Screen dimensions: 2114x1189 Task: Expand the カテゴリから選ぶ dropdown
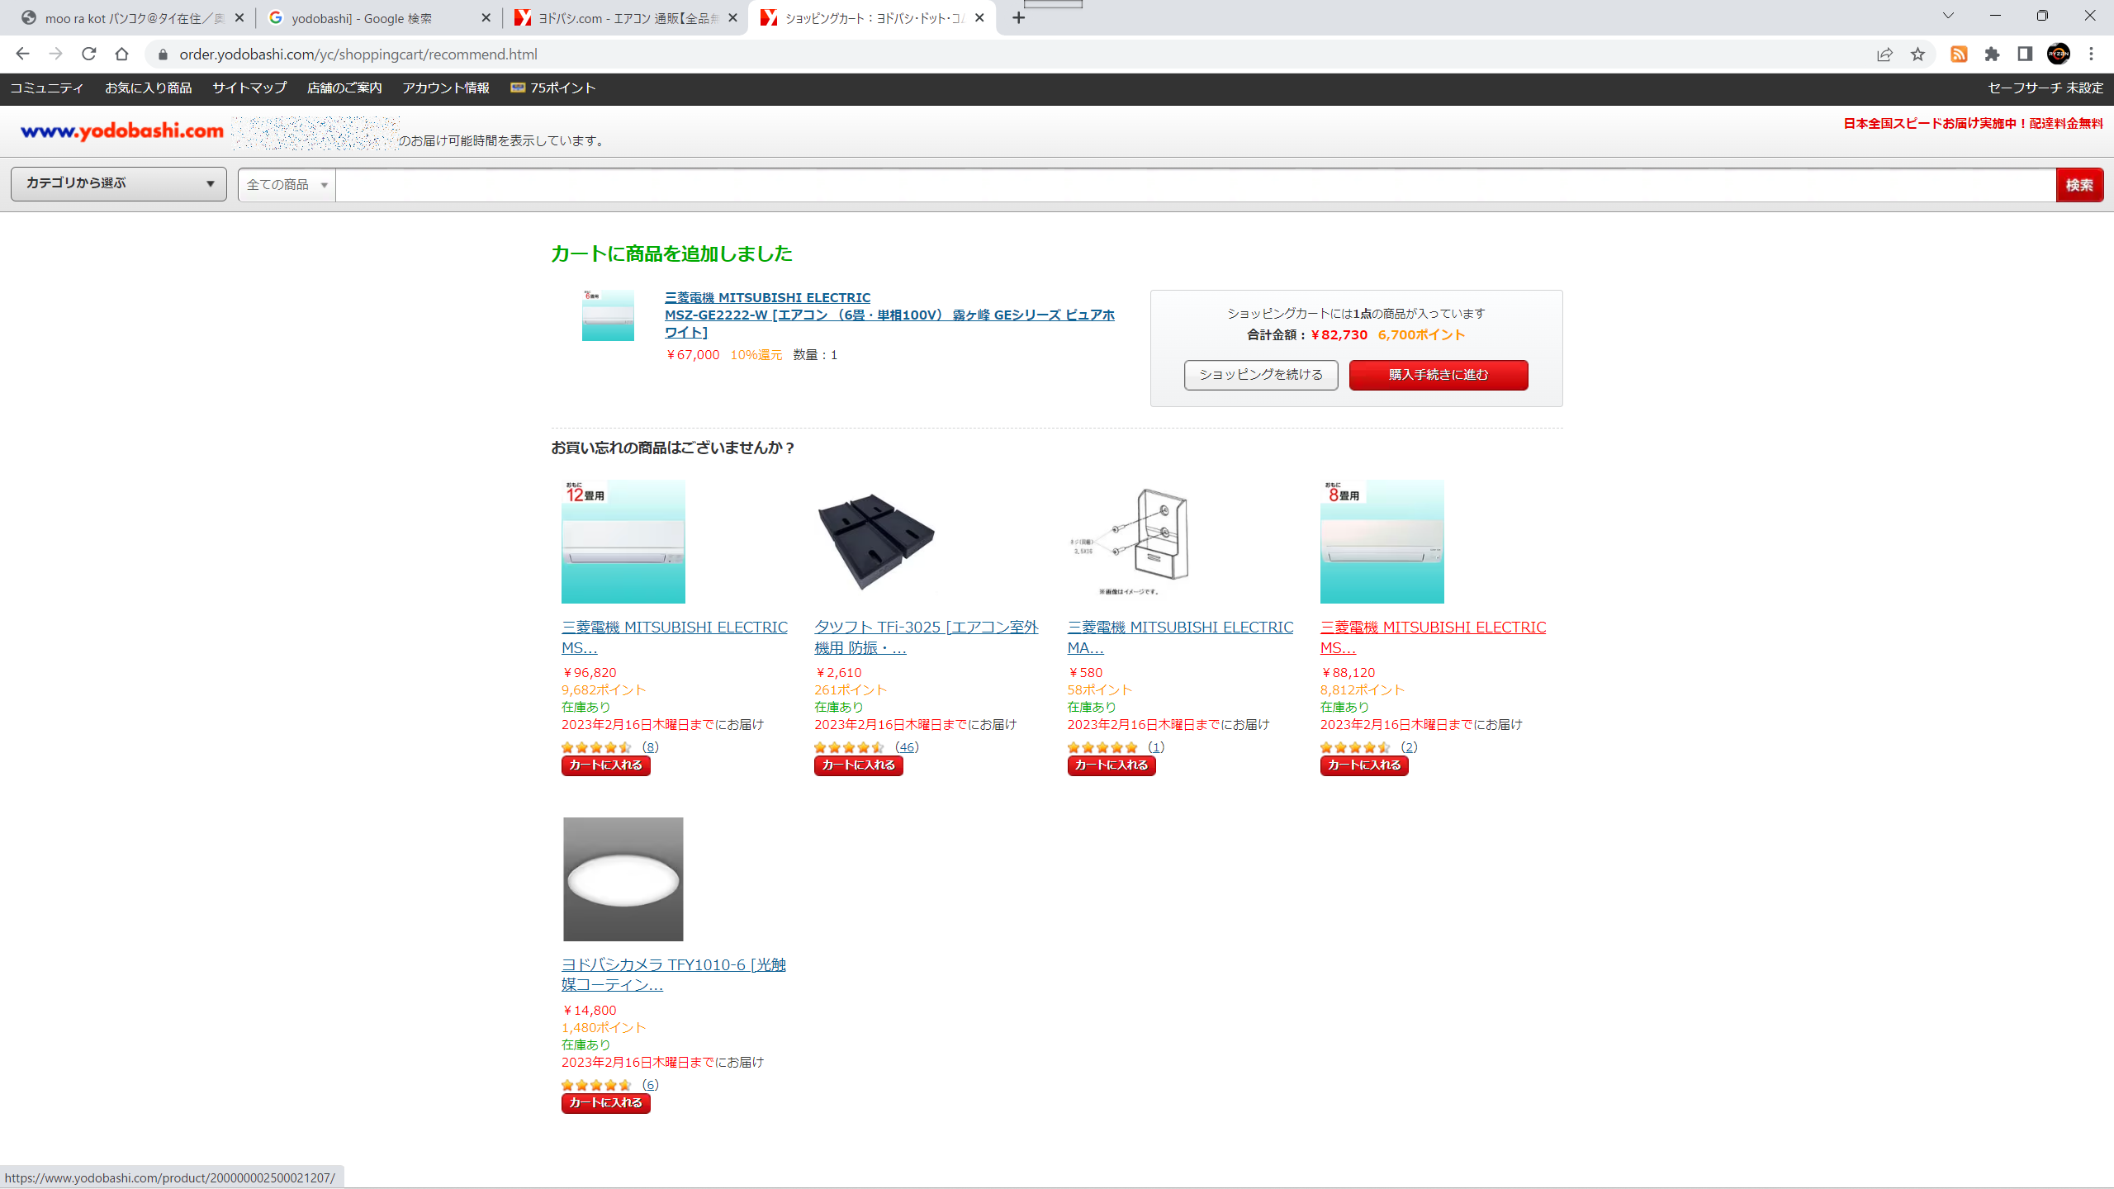tap(119, 183)
